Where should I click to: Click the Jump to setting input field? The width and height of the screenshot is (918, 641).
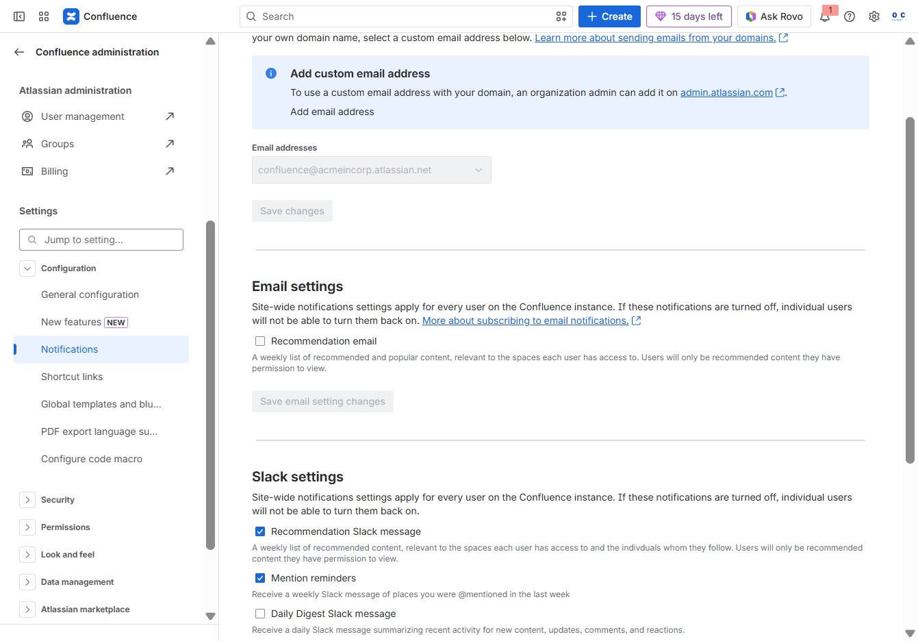coord(101,240)
